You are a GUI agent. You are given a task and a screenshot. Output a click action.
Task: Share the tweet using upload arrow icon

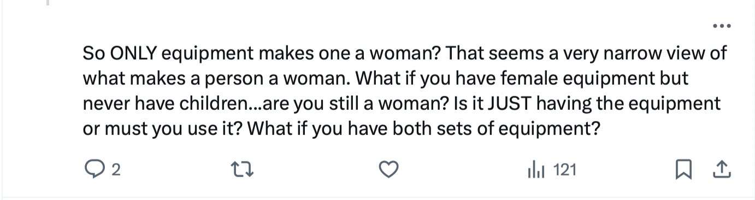point(722,170)
